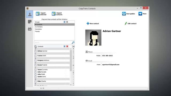Check the box for Jason Currents
The image size is (171, 96).
click(x=36, y=70)
